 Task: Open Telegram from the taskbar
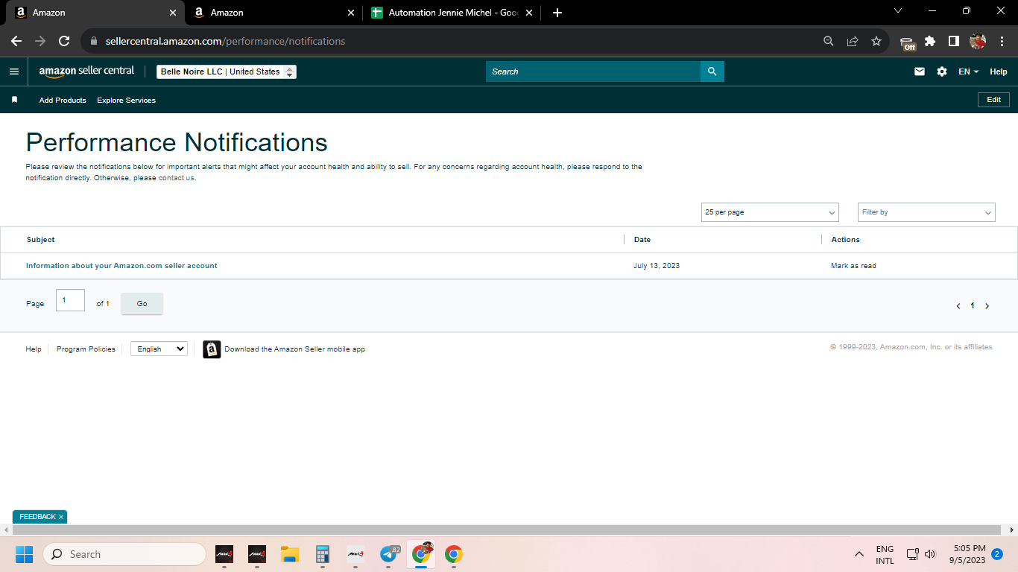coord(388,554)
